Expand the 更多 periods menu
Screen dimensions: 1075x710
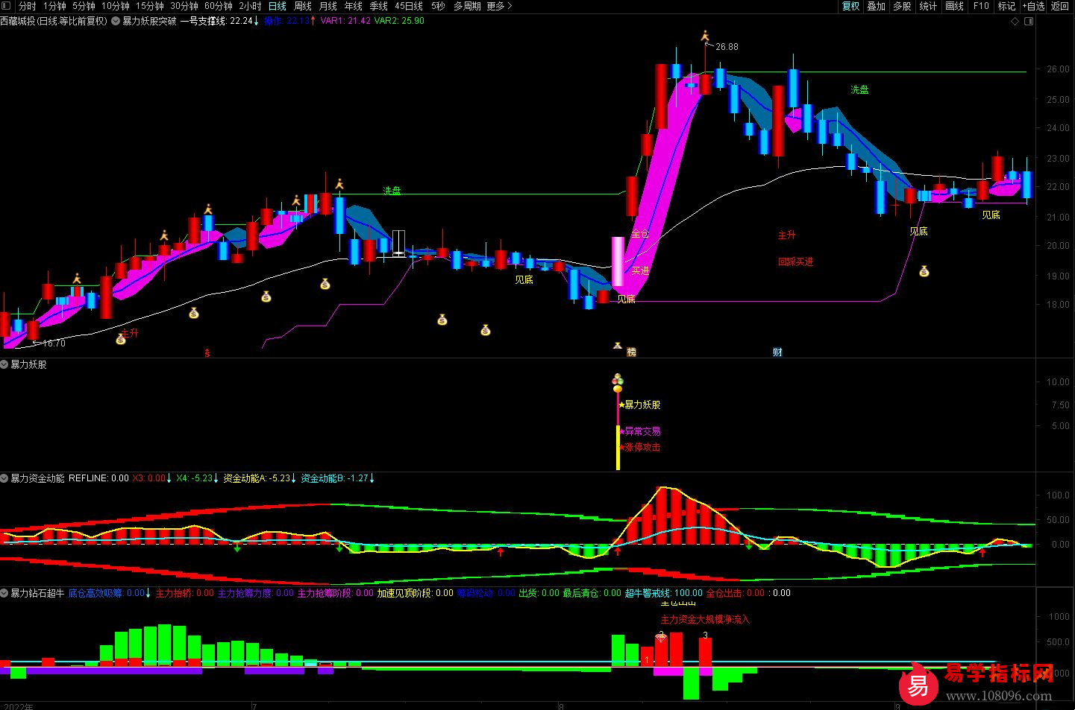click(499, 6)
